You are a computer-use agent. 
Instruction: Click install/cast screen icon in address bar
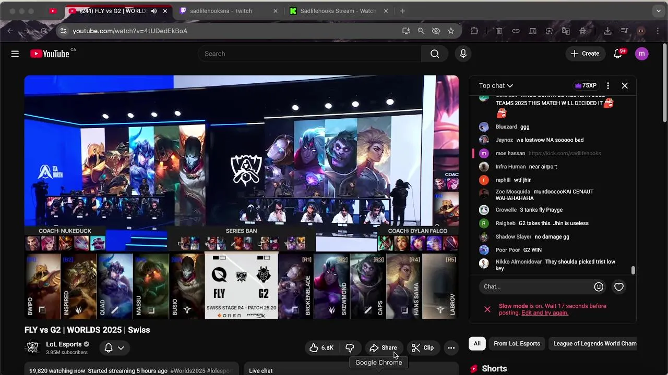pyautogui.click(x=406, y=31)
